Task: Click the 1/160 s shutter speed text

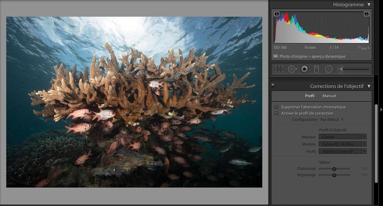Action: pos(363,48)
